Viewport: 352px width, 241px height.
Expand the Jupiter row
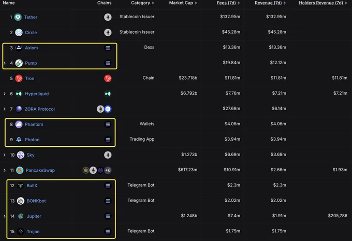(5, 216)
